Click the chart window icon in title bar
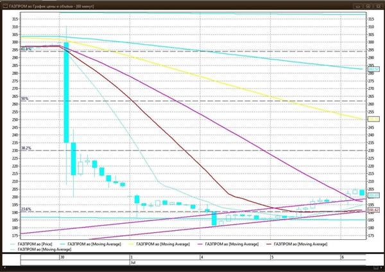This screenshot has width=385, height=272. click(x=5, y=6)
